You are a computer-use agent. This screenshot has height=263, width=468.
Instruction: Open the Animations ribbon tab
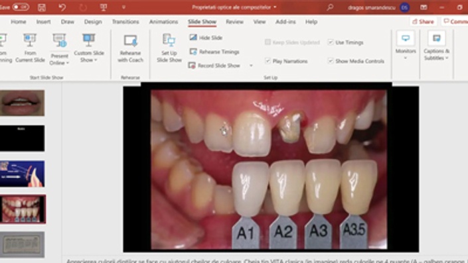click(163, 22)
